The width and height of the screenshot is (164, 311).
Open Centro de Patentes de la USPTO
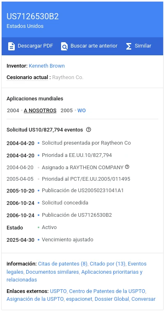pos(107,291)
